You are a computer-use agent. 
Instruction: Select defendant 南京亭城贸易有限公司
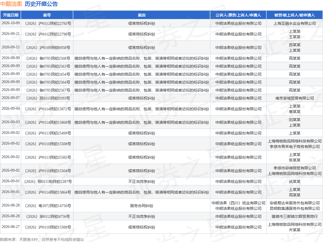tap(294, 98)
